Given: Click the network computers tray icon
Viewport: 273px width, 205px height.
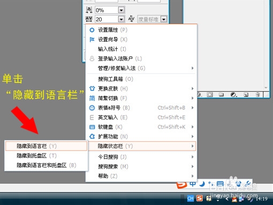Looking at the screenshot, I should click(242, 199).
